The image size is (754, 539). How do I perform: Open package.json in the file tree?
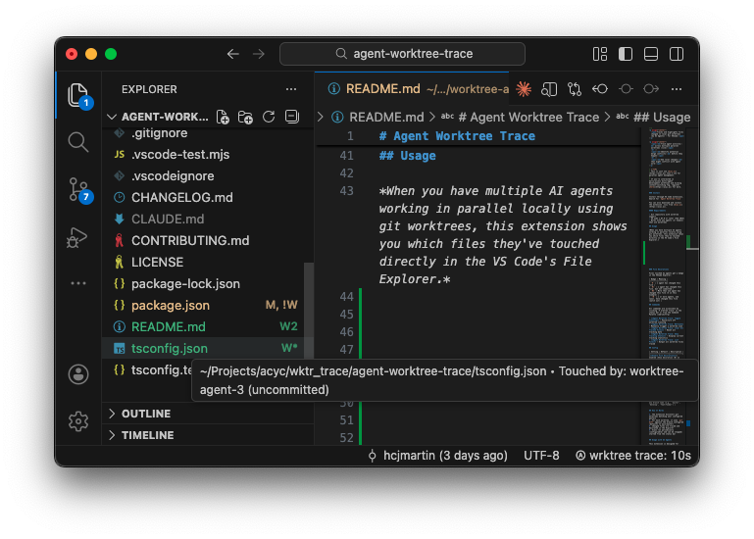[x=170, y=305]
